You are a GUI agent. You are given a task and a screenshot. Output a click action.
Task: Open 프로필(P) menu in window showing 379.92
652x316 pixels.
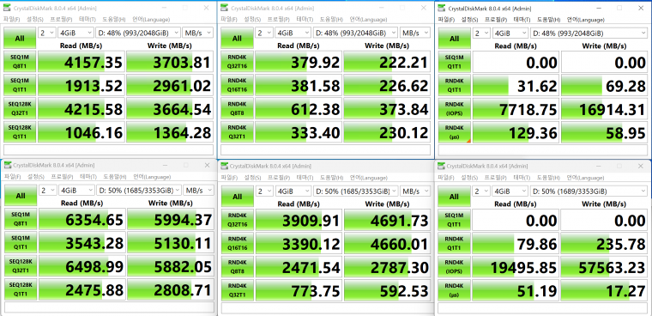click(x=278, y=19)
